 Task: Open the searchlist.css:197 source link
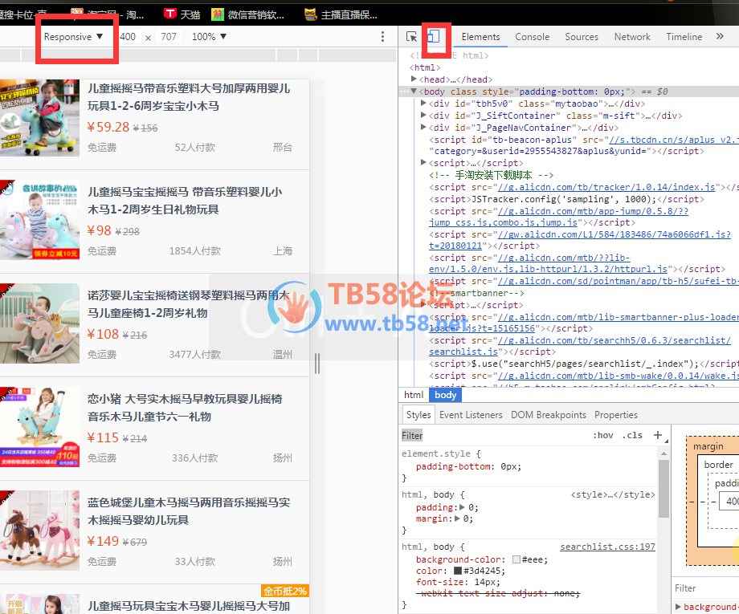[607, 547]
